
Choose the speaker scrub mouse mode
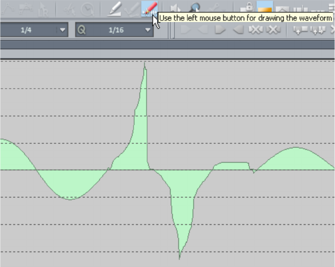coord(176,8)
